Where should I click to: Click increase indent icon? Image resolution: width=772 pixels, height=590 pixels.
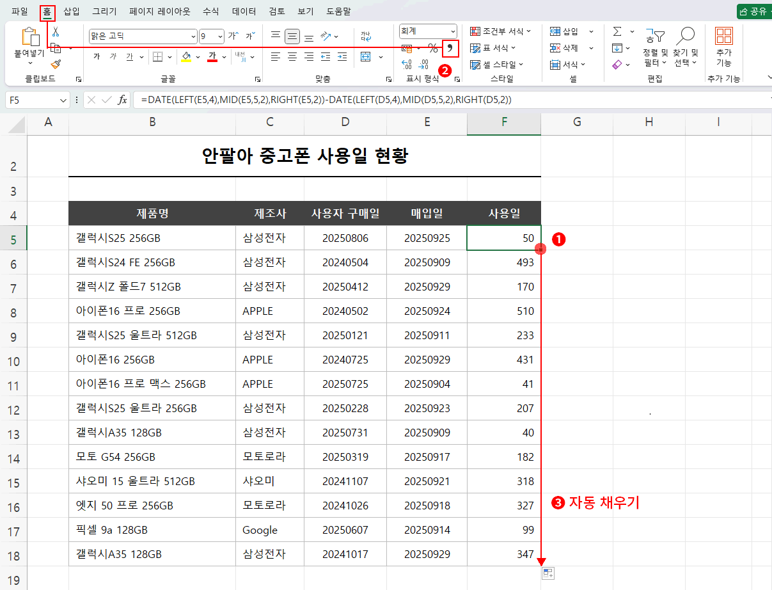342,57
